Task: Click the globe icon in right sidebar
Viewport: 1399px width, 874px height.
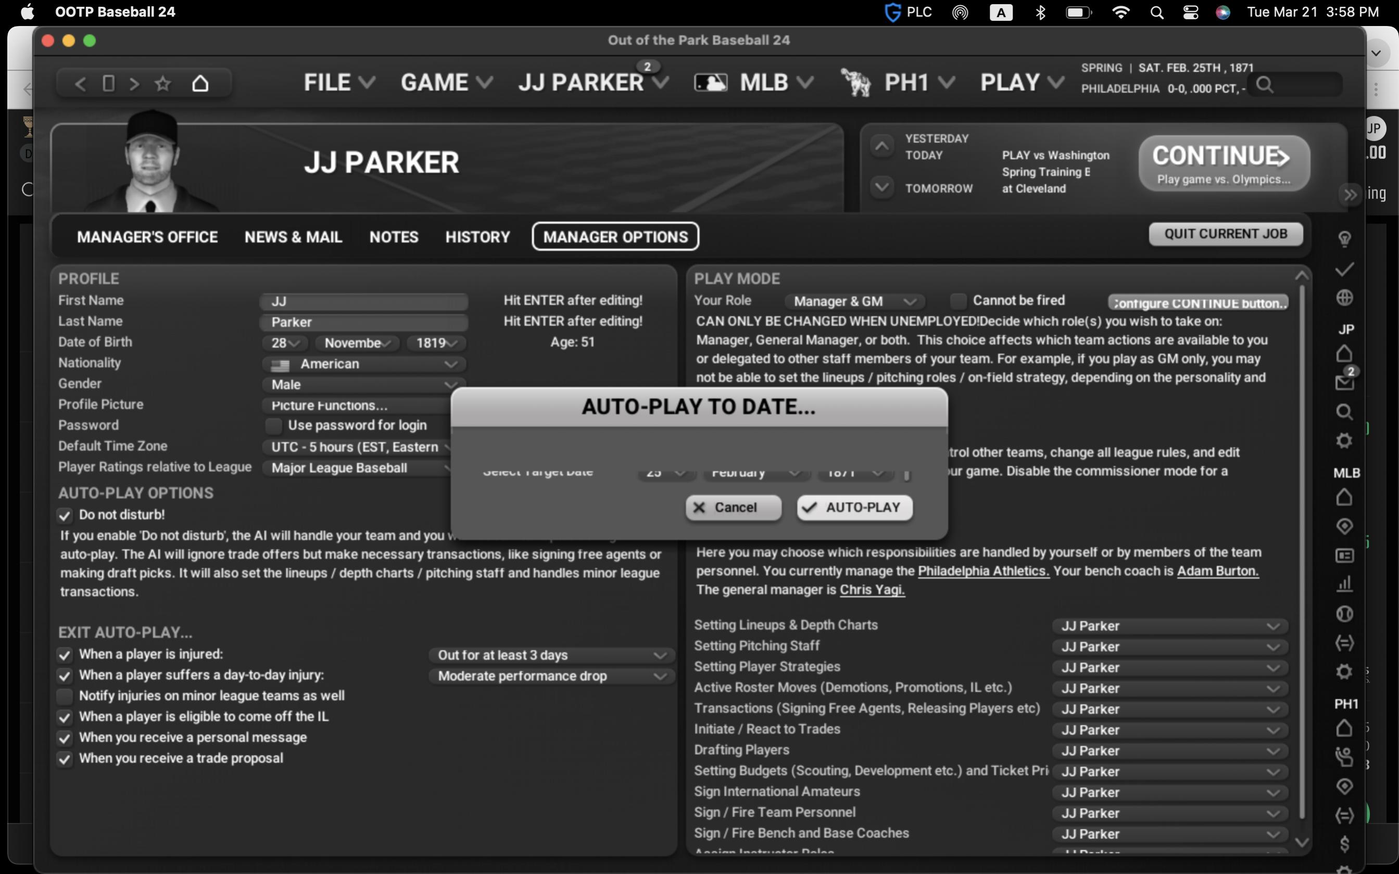Action: 1344,298
